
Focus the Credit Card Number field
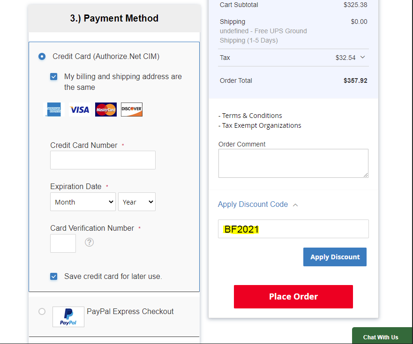click(103, 160)
